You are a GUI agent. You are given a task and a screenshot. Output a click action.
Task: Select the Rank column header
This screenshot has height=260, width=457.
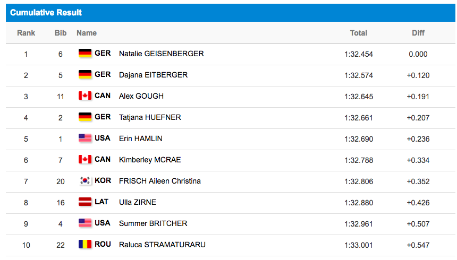[26, 33]
